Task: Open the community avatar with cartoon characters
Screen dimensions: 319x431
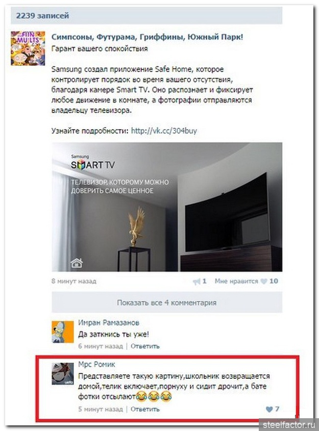Action: coord(28,48)
